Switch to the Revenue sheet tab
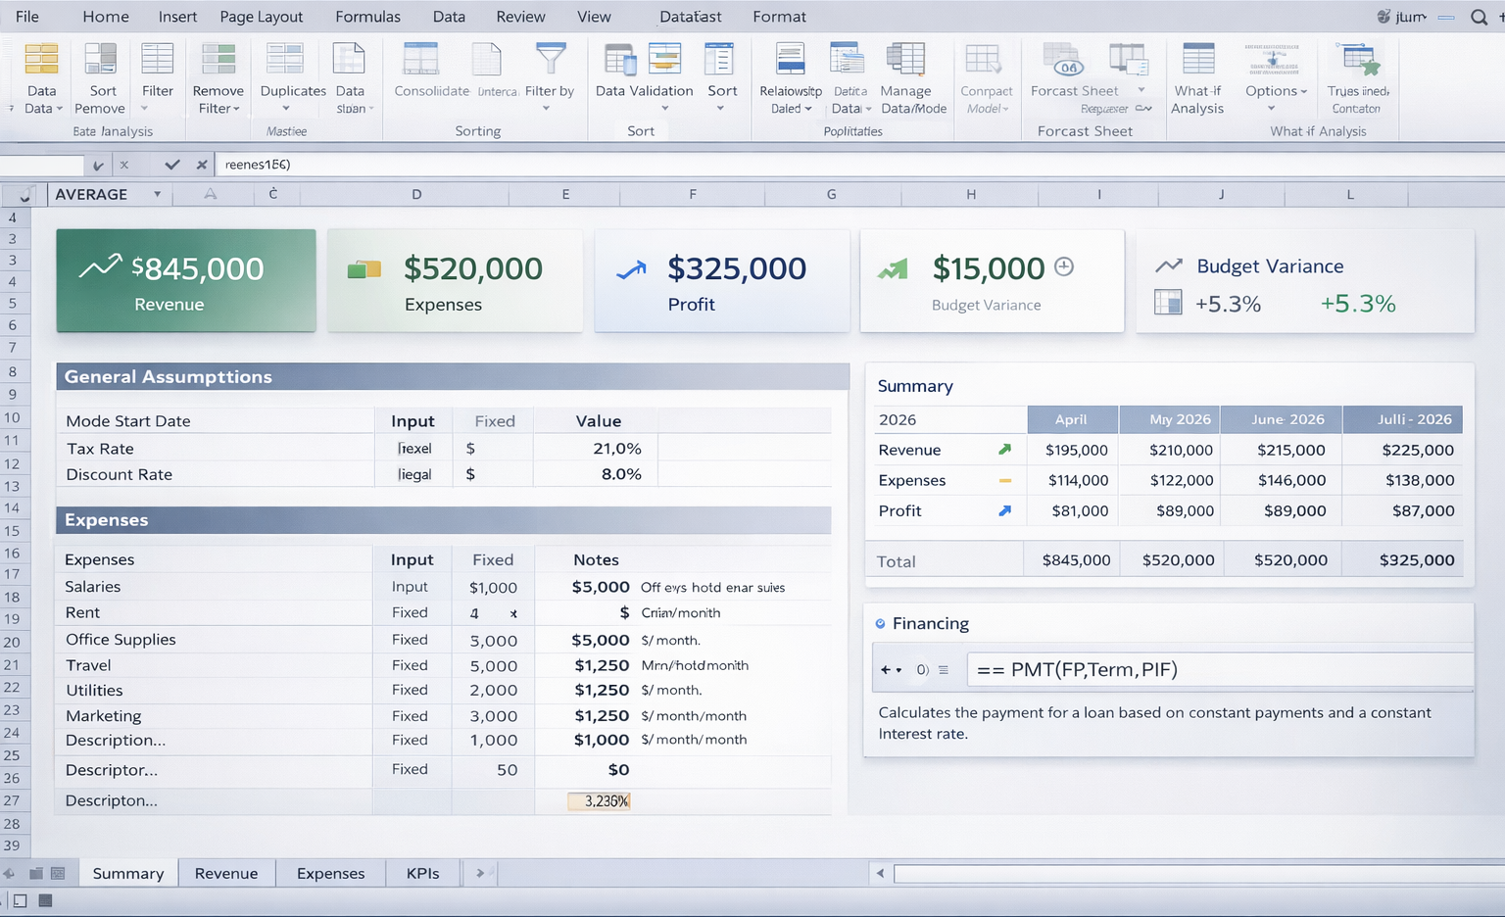Screen dimensions: 1505x917 [226, 872]
